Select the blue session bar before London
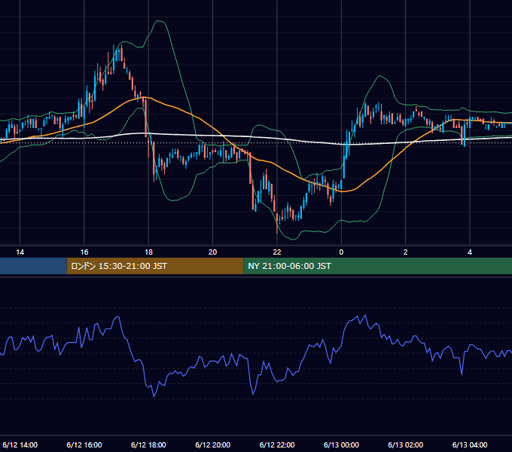 [33, 266]
